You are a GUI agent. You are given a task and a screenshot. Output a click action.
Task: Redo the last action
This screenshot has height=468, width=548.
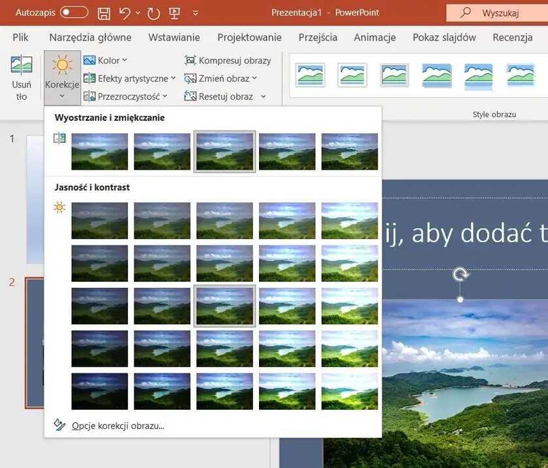pos(153,12)
